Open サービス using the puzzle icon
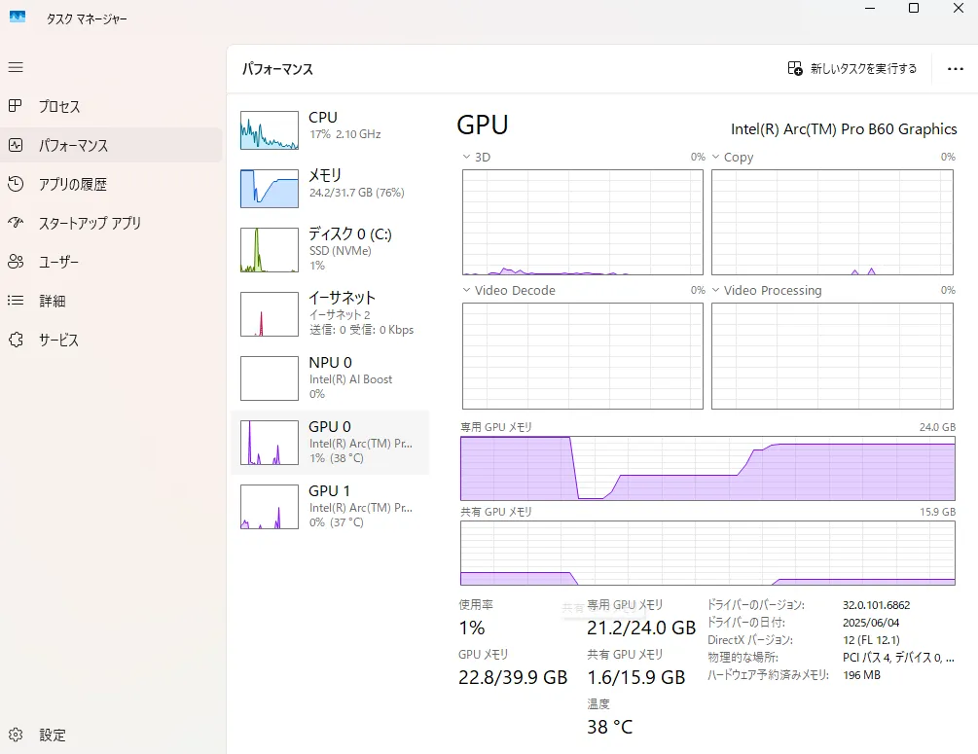The height and width of the screenshot is (754, 978). pyautogui.click(x=16, y=340)
